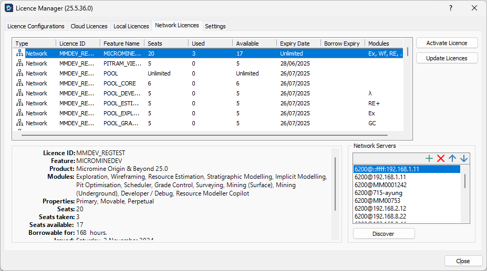The width and height of the screenshot is (487, 271).
Task: Click the MMDEV_REGTEST licence ID in details
Action: pos(101,153)
